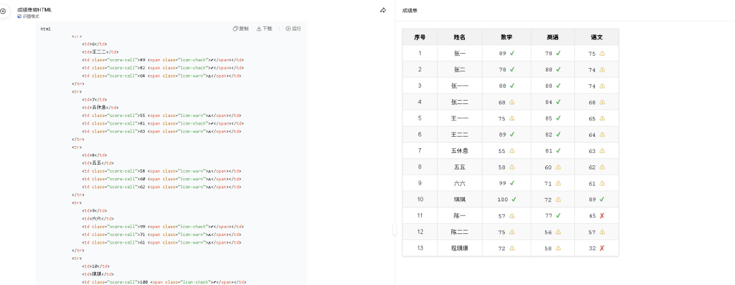
Task: Click the 成绩单转HTML conversation title
Action: [x=34, y=10]
